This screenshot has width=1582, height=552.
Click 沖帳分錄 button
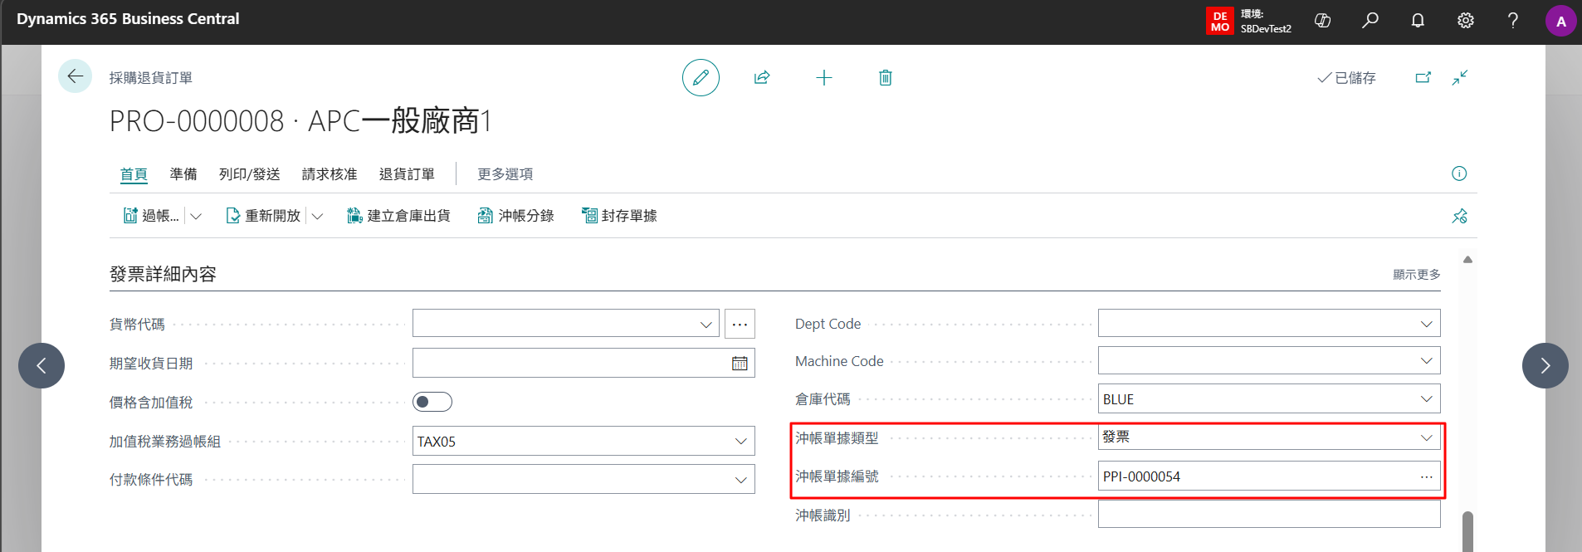515,216
